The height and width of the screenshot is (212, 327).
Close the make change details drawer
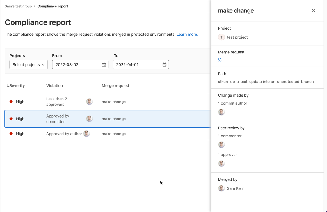314,10
